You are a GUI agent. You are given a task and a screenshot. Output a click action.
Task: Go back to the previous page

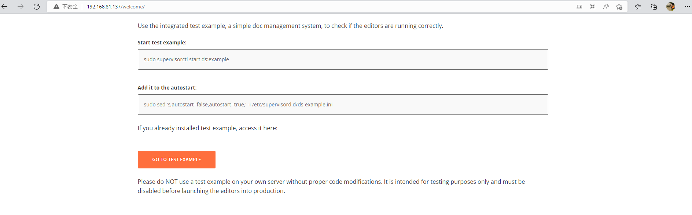pos(5,7)
